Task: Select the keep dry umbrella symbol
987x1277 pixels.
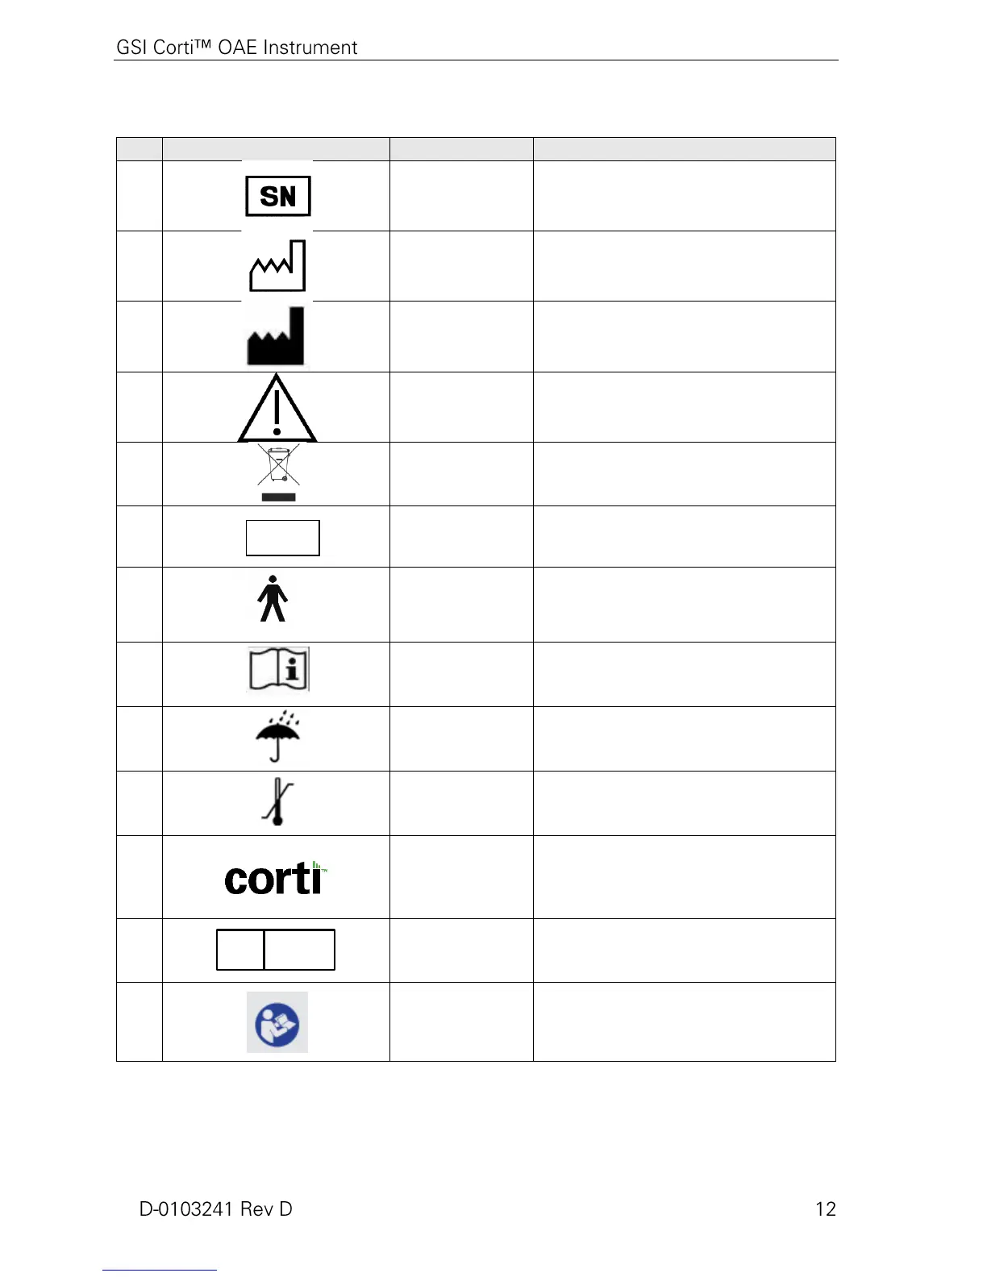Action: click(x=277, y=736)
